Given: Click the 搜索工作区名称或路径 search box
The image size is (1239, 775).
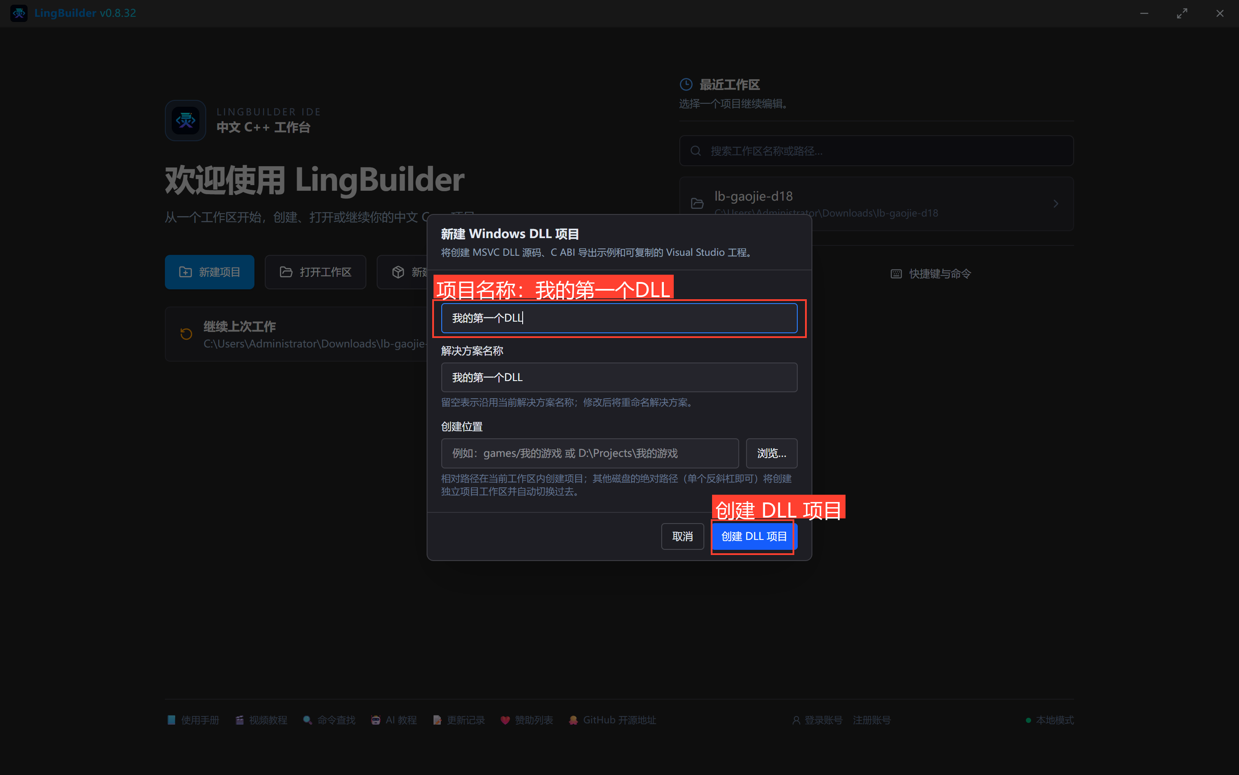Looking at the screenshot, I should tap(876, 151).
